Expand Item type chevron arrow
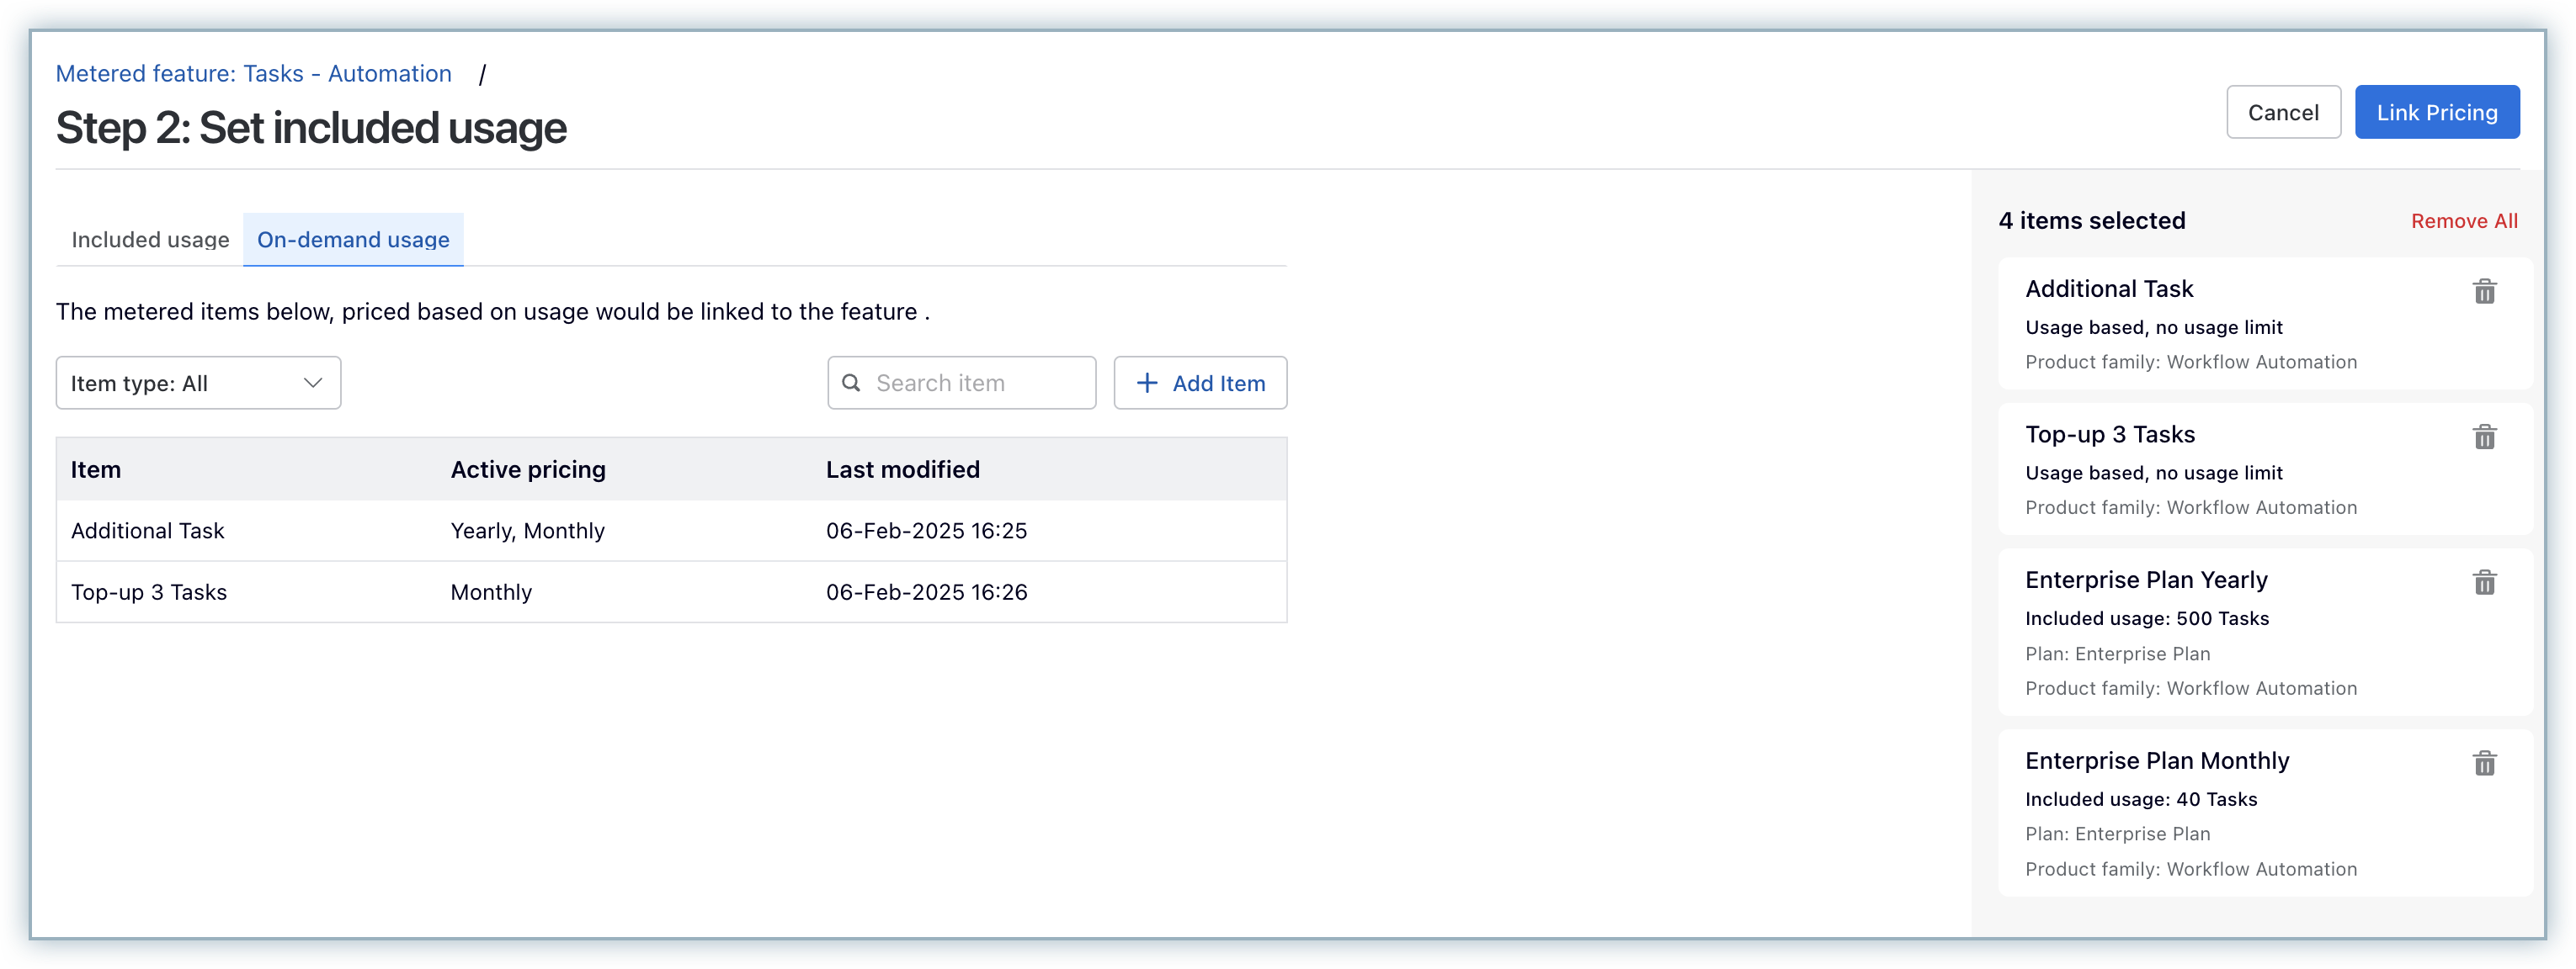Screen dimensions: 2576x969 [313, 384]
